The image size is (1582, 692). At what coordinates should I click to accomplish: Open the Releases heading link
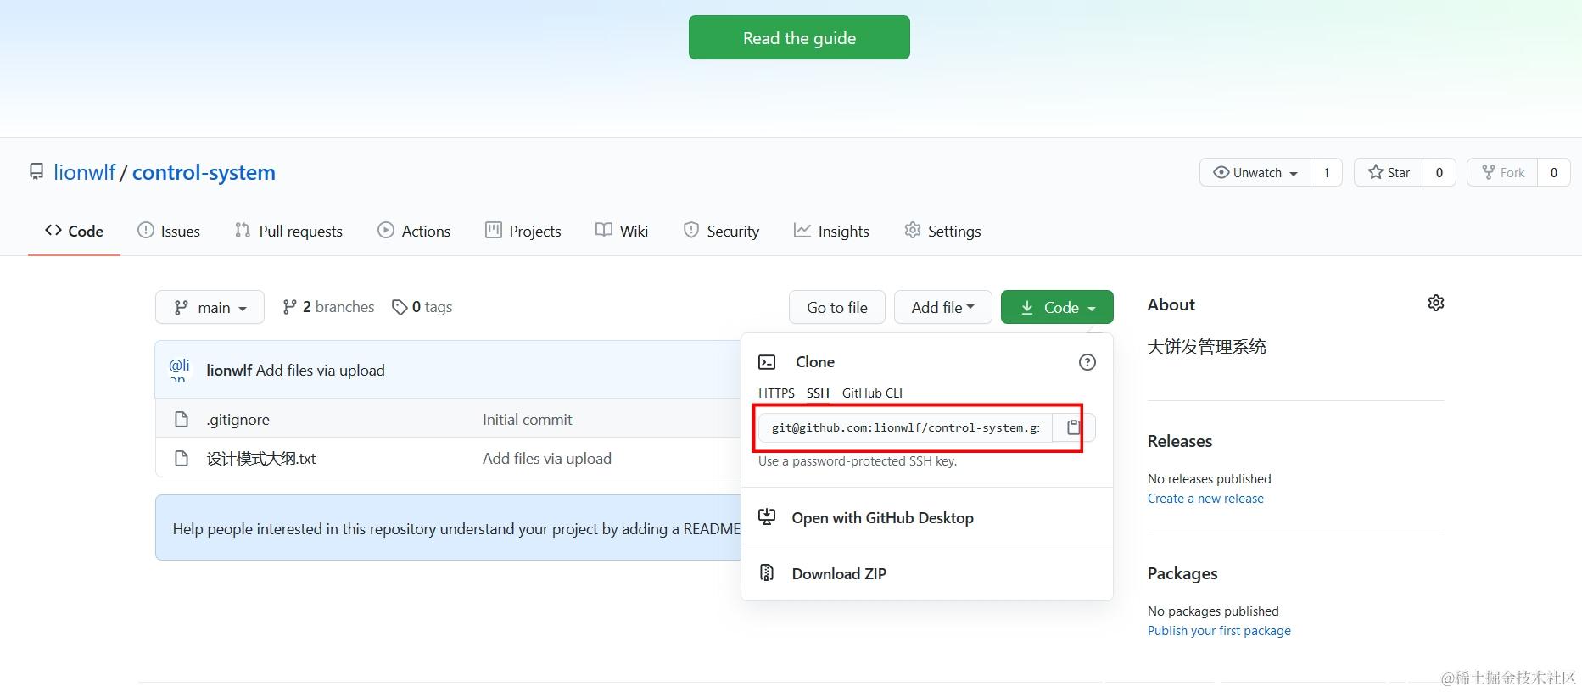coord(1179,441)
